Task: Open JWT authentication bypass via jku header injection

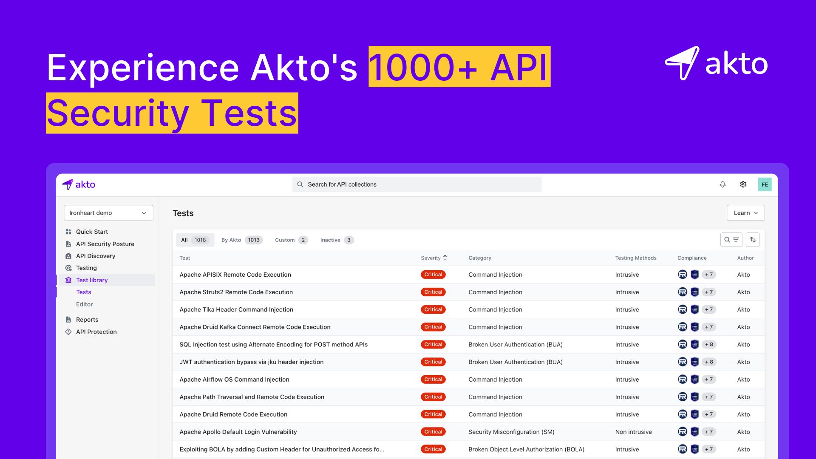Action: click(x=252, y=362)
